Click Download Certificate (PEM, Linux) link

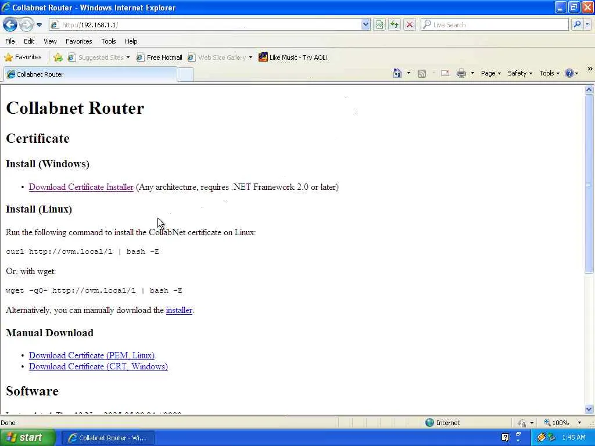pyautogui.click(x=91, y=355)
